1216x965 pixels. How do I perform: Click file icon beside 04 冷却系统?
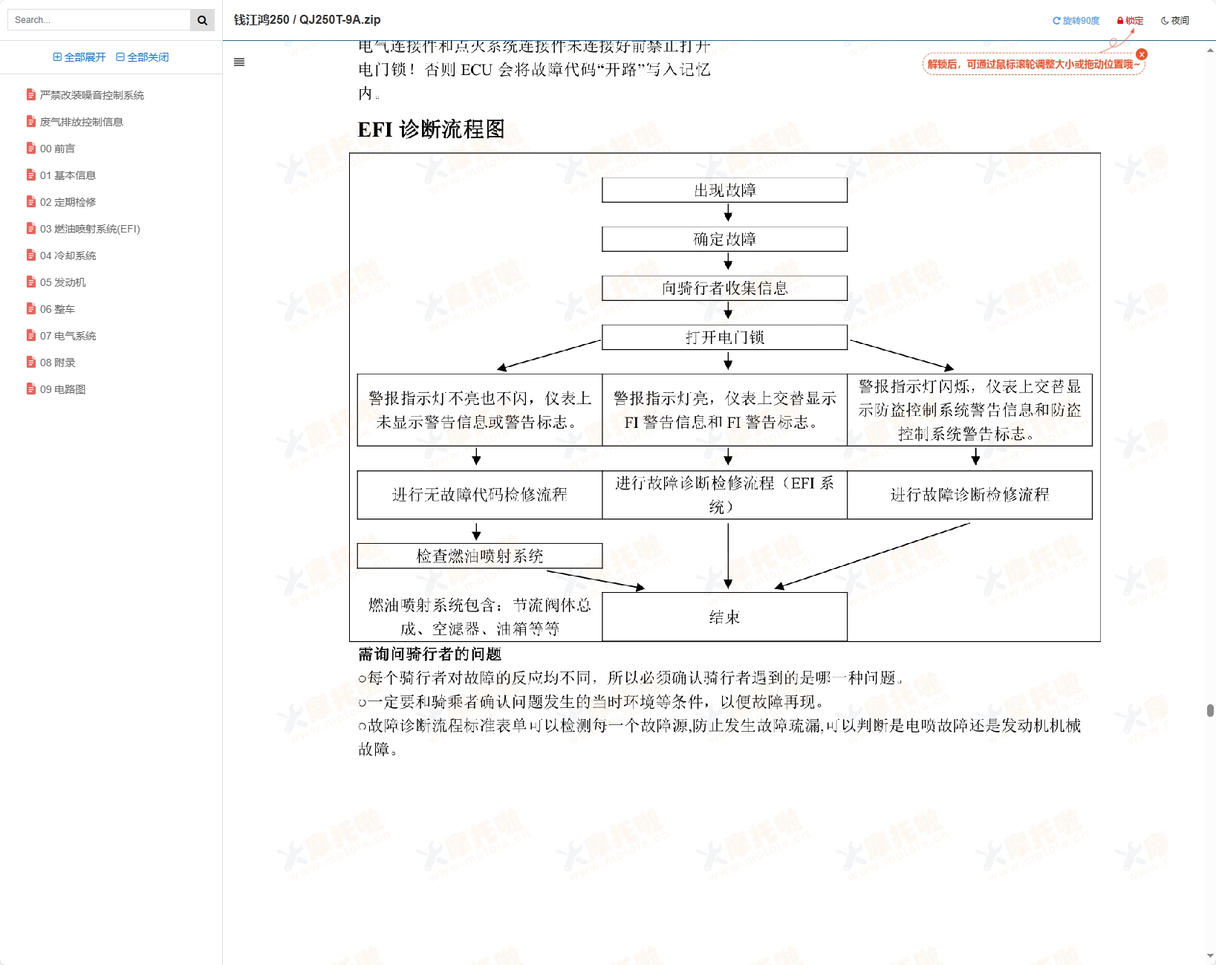click(31, 255)
